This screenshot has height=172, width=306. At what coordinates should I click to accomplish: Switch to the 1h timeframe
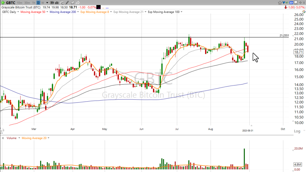click(33, 3)
